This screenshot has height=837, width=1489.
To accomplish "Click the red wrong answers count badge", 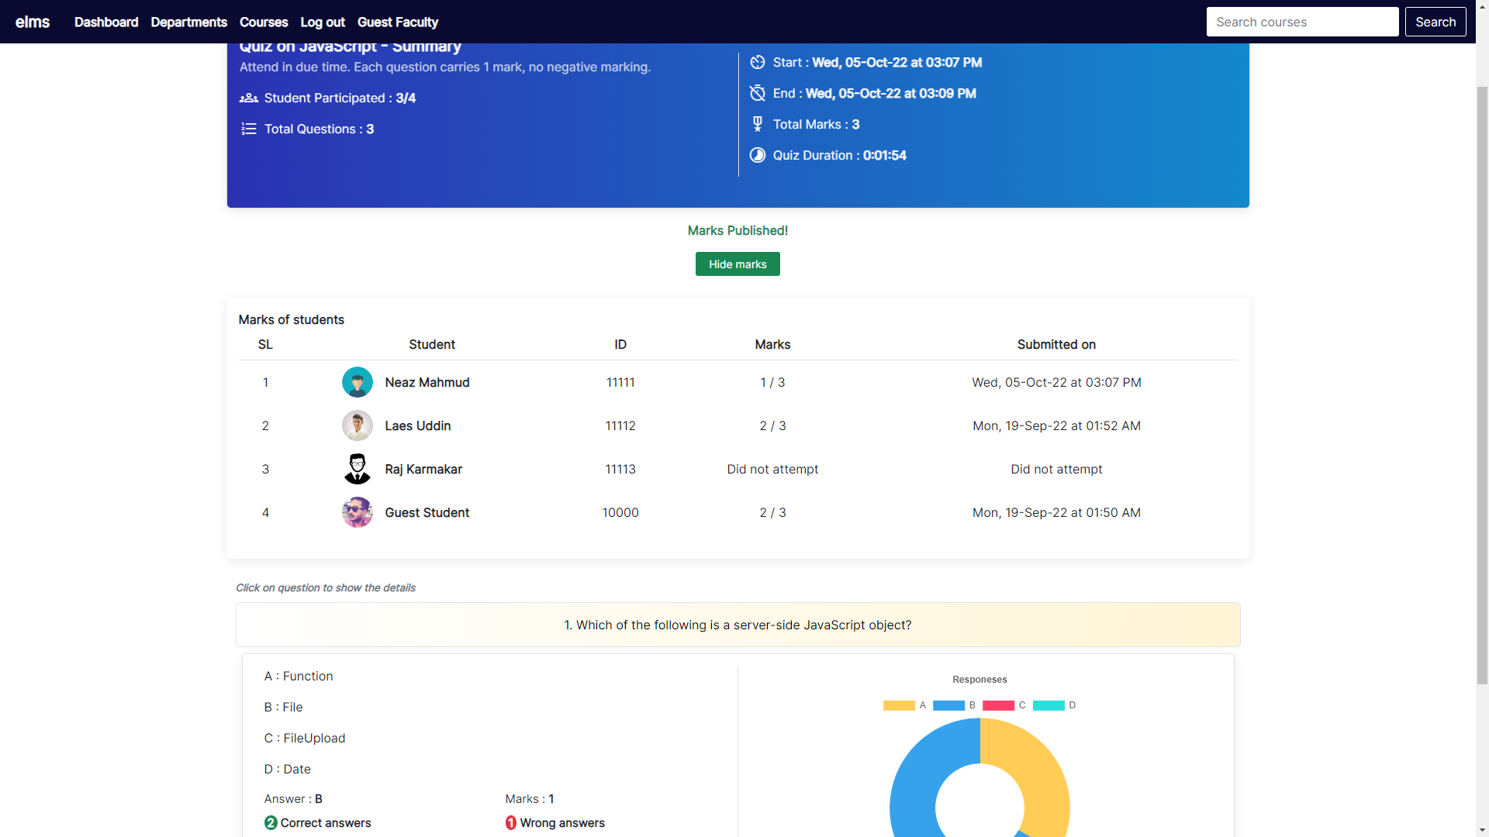I will point(511,823).
